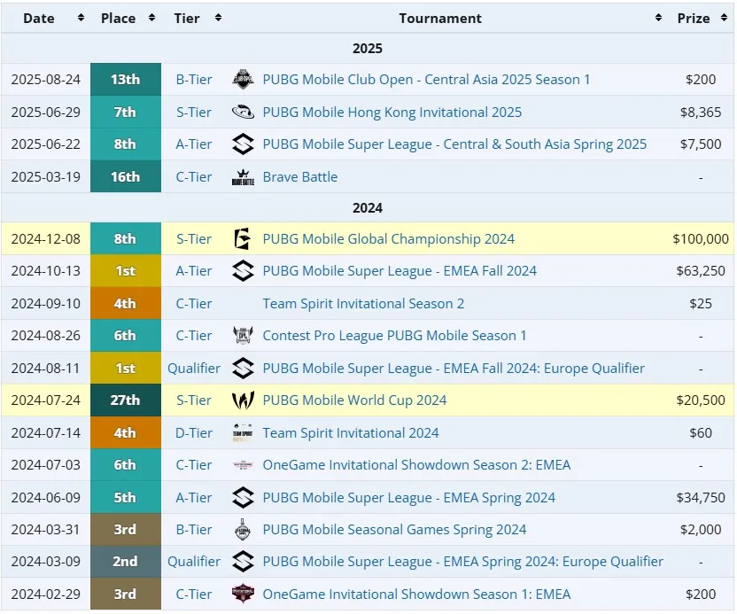Click the Contest Pro League logo
Screen dimensions: 737x614
[243, 335]
